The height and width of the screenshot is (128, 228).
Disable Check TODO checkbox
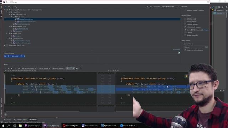click(185, 30)
